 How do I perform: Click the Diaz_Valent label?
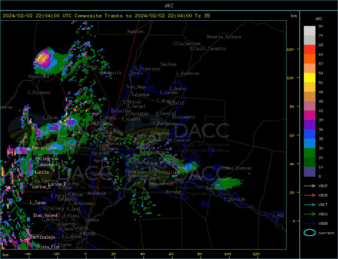(x=45, y=215)
